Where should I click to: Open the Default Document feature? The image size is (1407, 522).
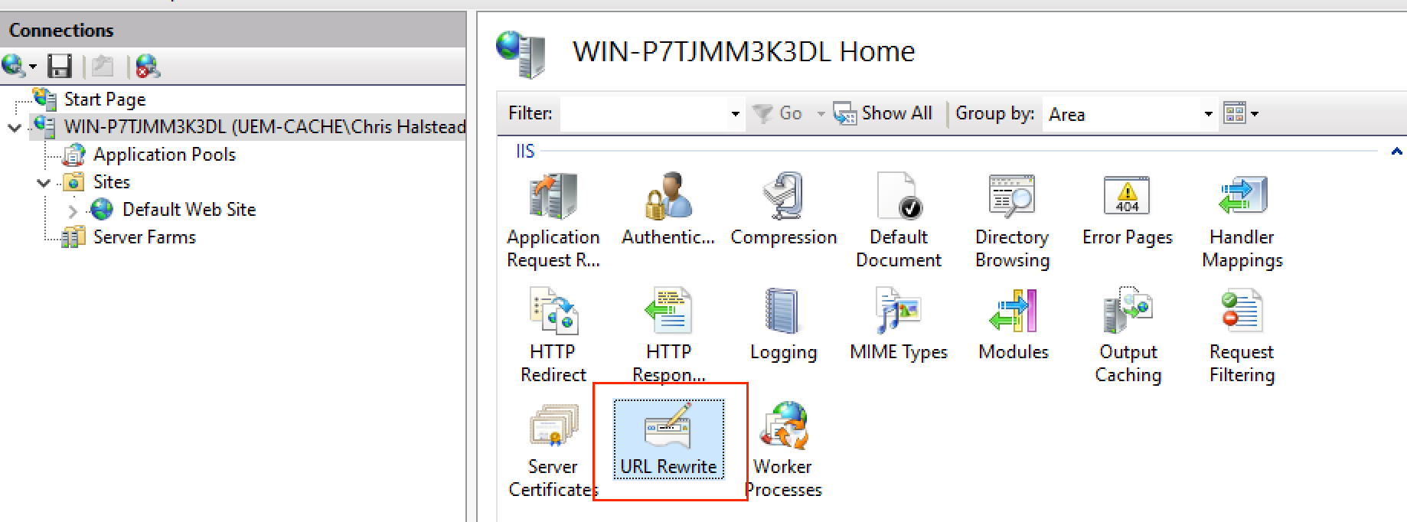pyautogui.click(x=898, y=221)
